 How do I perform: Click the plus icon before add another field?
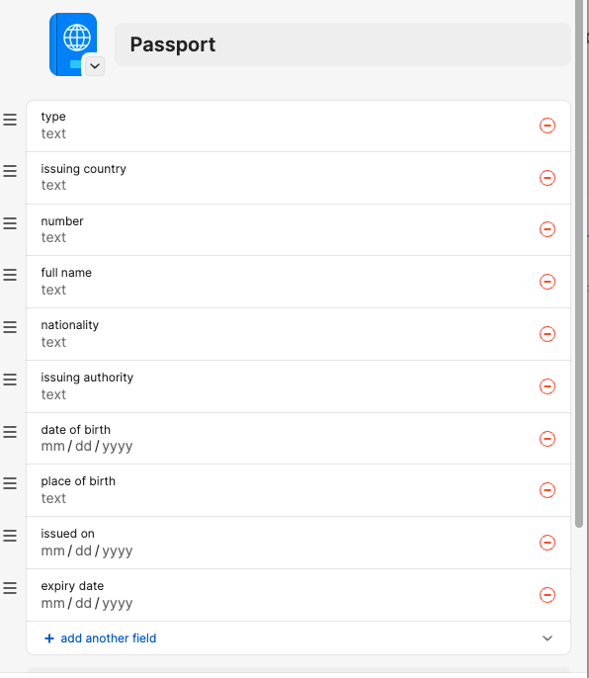(x=49, y=638)
